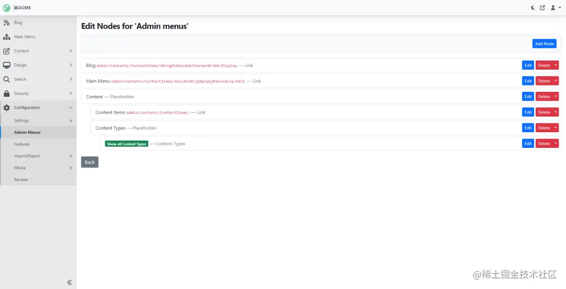The width and height of the screenshot is (566, 289).
Task: Click the Blog Display URL text
Action: click(167, 66)
